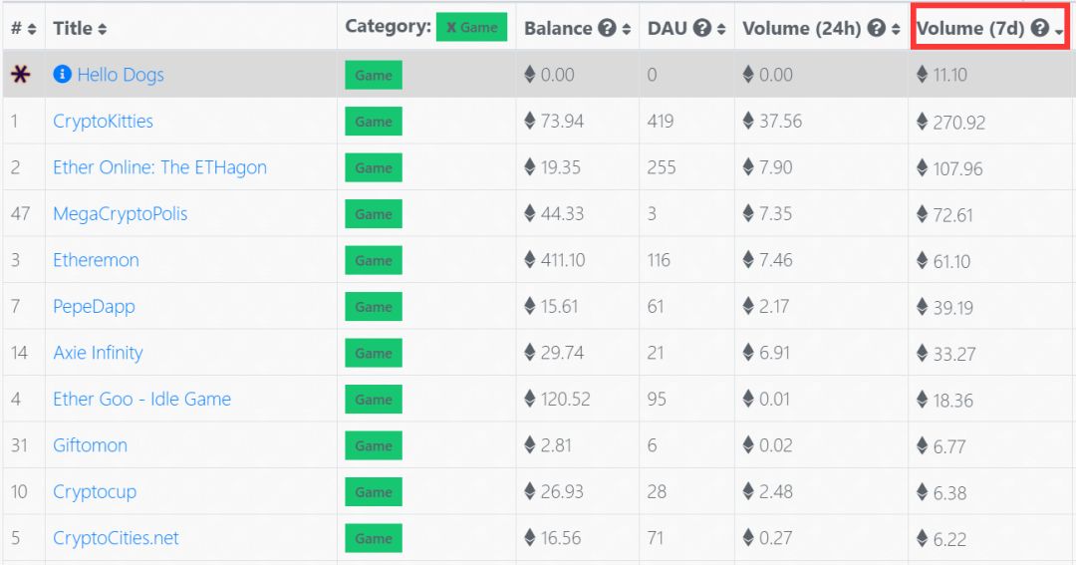Viewport: 1076px width, 565px height.
Task: Click Game tag in Giftomon row
Action: click(x=374, y=445)
